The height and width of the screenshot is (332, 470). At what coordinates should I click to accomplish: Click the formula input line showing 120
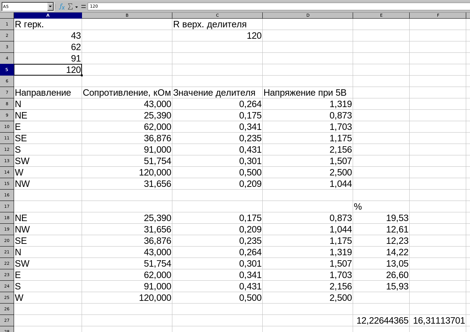tap(279, 6)
